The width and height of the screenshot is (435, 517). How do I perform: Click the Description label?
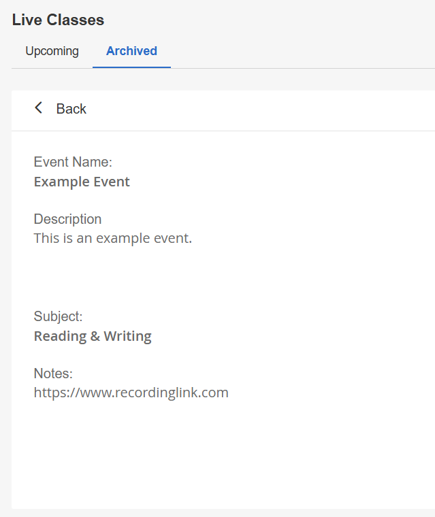pyautogui.click(x=67, y=219)
